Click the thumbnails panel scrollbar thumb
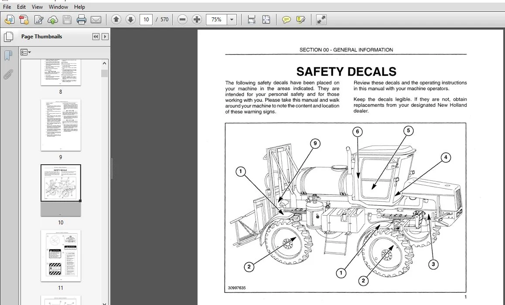This screenshot has width=505, height=305. [104, 73]
